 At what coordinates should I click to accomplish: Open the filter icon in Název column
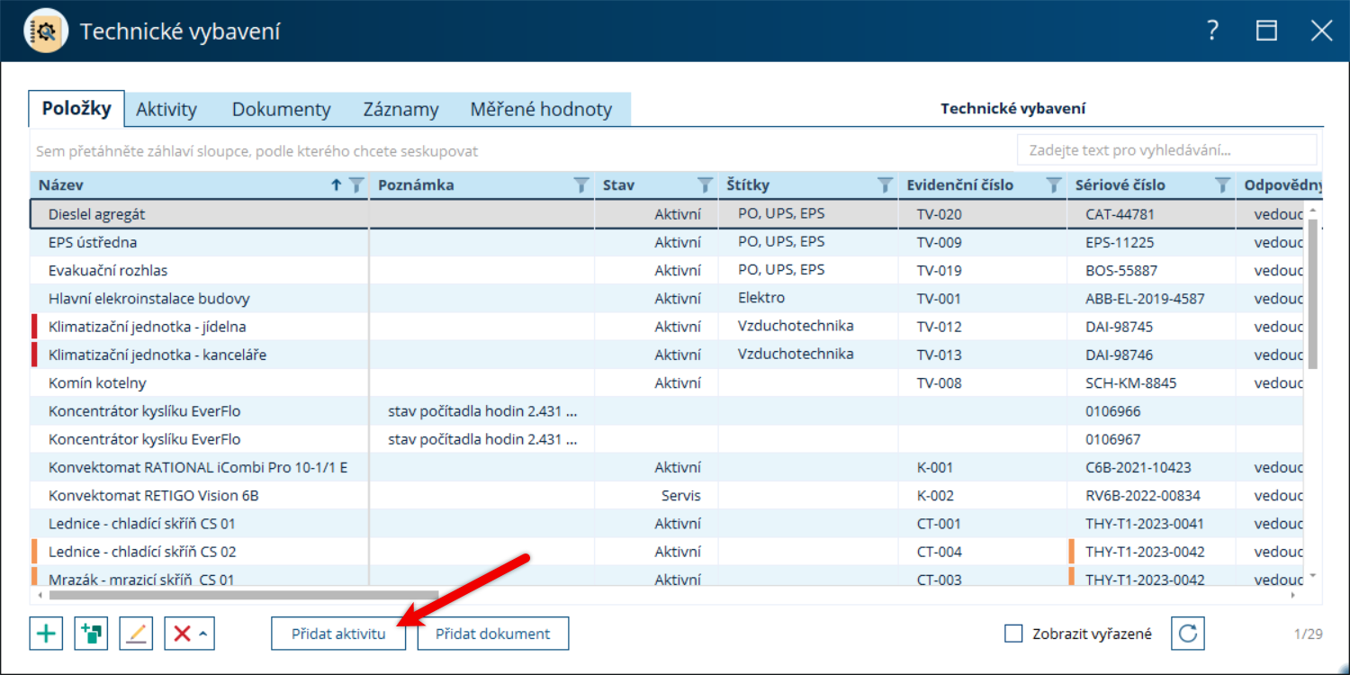pyautogui.click(x=356, y=185)
